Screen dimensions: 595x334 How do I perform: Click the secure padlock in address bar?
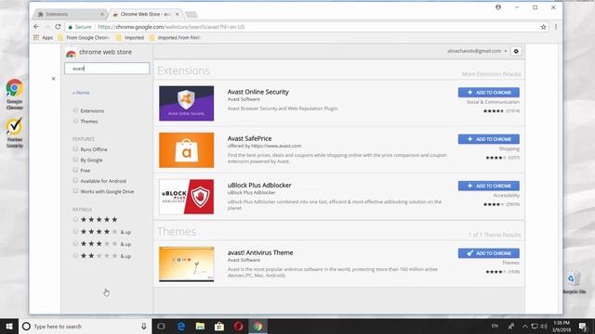(71, 27)
